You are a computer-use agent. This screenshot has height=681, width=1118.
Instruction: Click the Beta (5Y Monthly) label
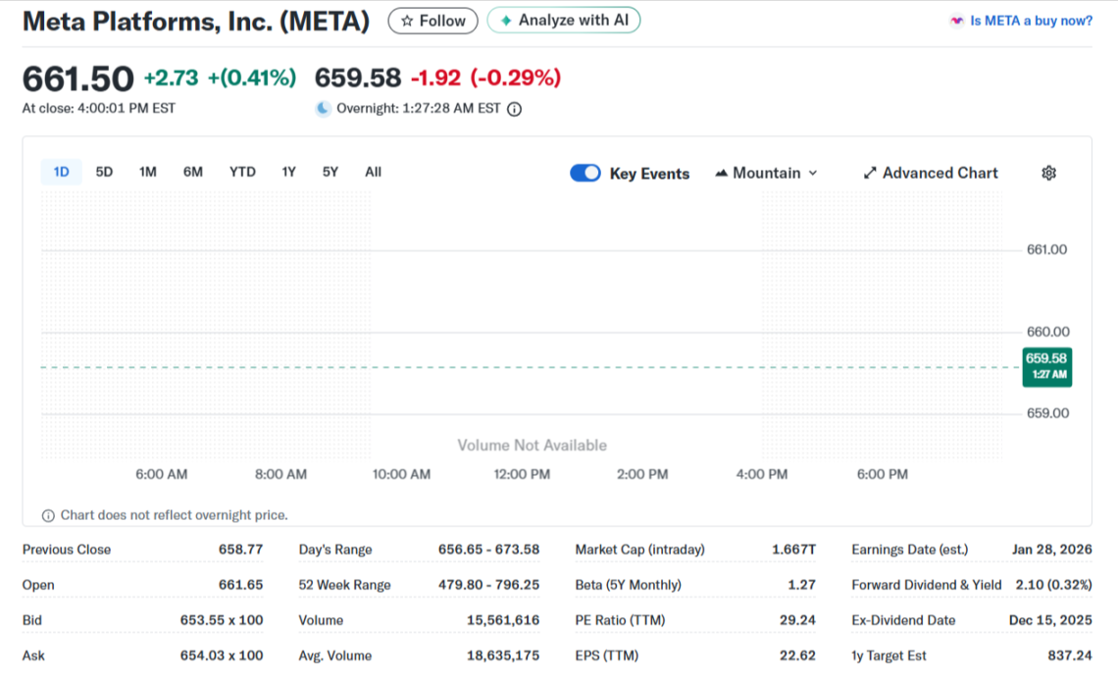[x=628, y=585]
